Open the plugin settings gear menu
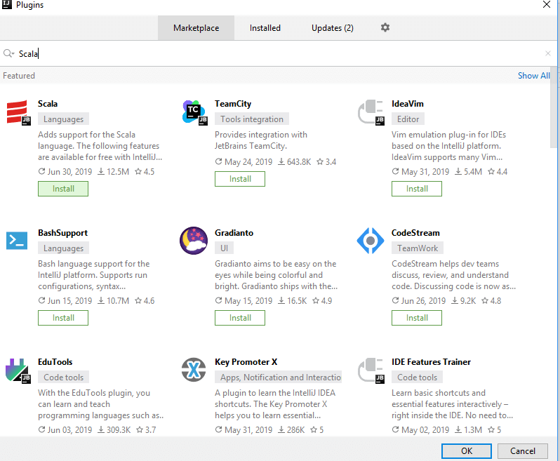 pyautogui.click(x=385, y=27)
